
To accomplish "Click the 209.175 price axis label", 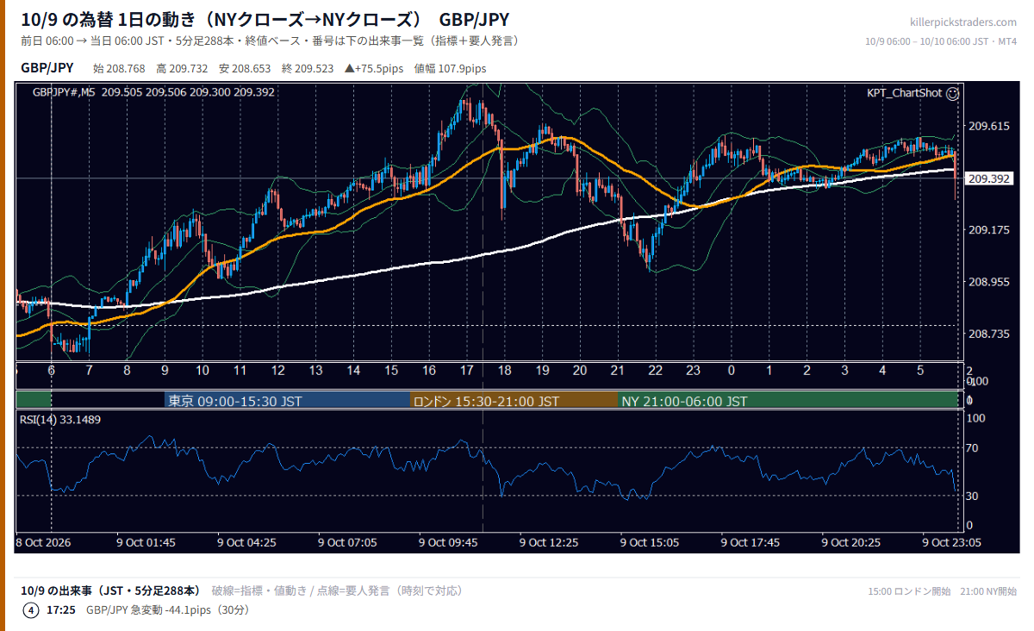I will (x=988, y=229).
